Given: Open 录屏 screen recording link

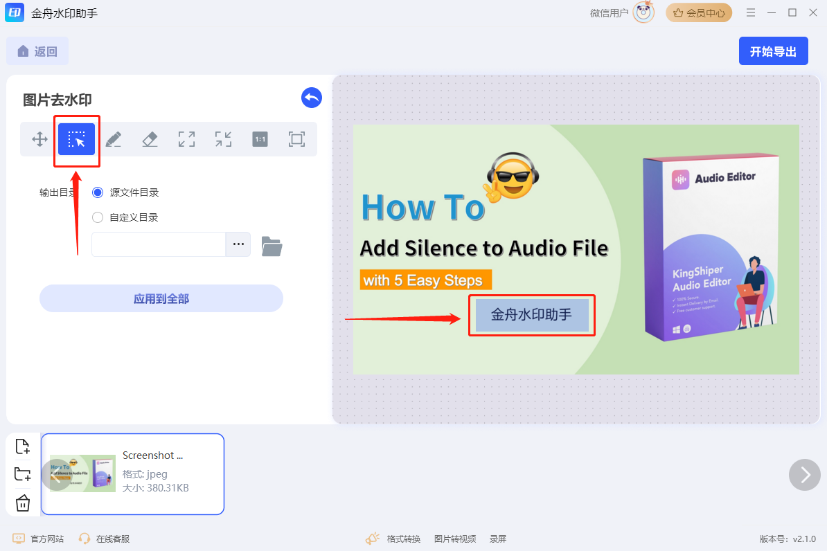Looking at the screenshot, I should (x=498, y=539).
